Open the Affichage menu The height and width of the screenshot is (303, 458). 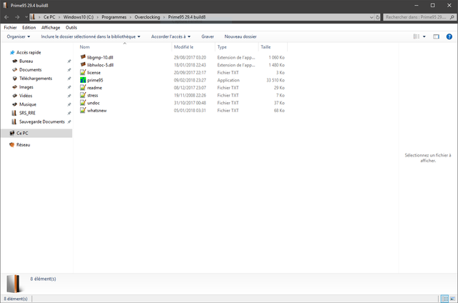[51, 27]
